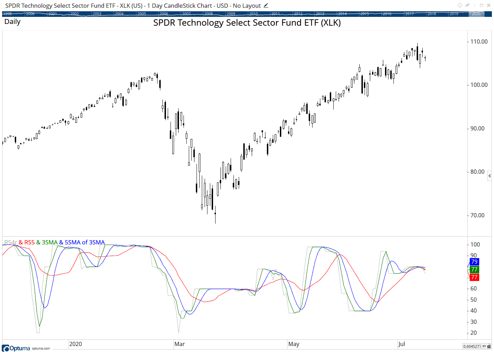Click the chart title SPDR Technology Select Sector Fund ETF (XLK)
The height and width of the screenshot is (352, 494).
(x=247, y=23)
